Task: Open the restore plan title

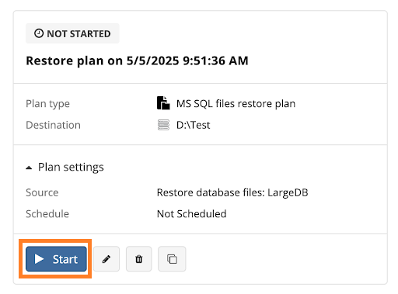Action: (137, 61)
